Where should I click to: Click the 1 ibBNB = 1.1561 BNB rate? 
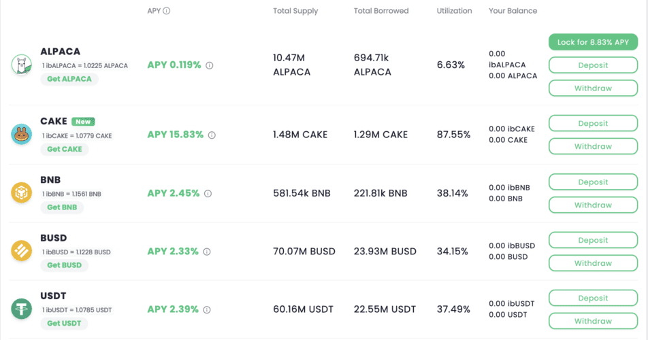click(x=71, y=194)
